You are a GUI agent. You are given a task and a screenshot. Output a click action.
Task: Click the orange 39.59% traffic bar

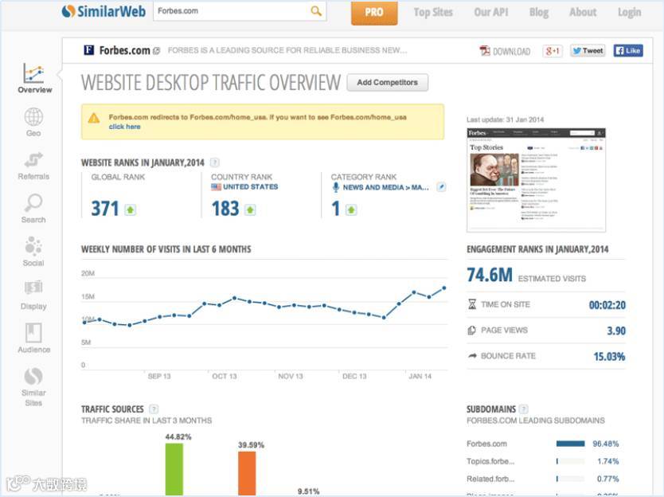247,473
